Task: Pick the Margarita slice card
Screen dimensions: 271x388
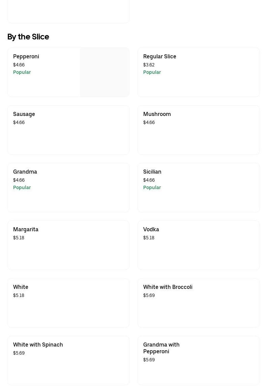Action: 68,245
